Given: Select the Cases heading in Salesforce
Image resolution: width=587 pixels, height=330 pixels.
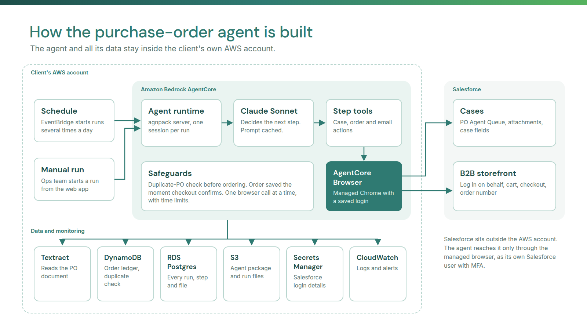Looking at the screenshot, I should click(472, 111).
